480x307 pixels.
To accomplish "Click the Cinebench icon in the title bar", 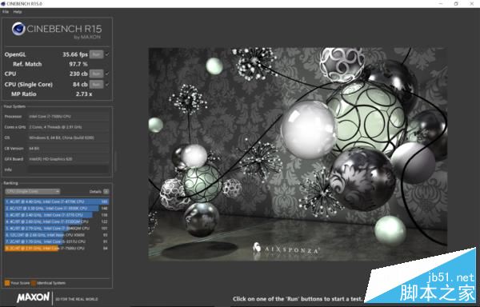I will coord(3,4).
